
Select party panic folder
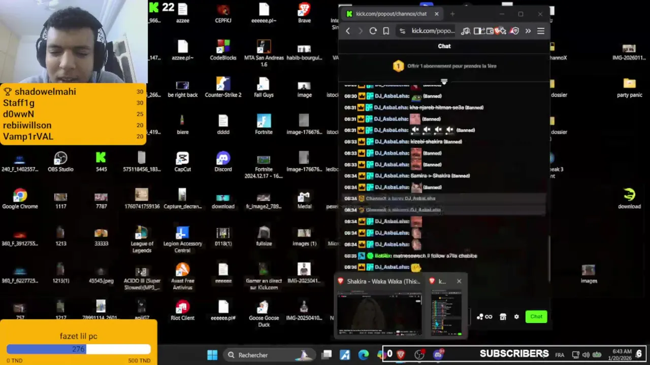629,88
